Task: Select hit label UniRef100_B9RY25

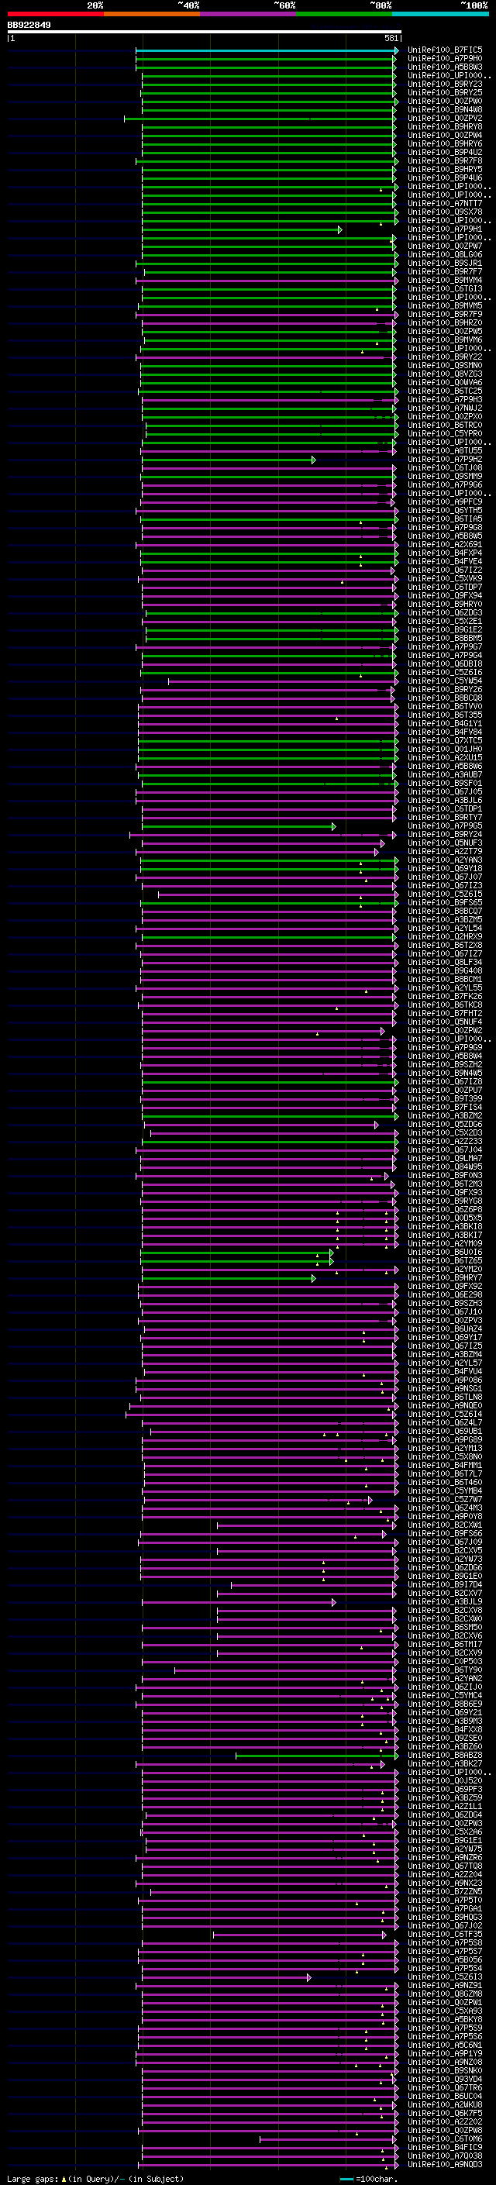Action: tap(445, 93)
